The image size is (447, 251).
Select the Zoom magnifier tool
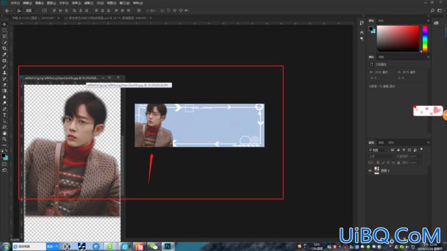coord(4,139)
